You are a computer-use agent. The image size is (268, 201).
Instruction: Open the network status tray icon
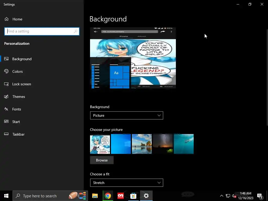(x=228, y=196)
